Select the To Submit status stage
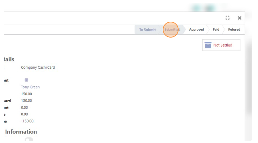Screen dimensions: 258x143 click(147, 30)
